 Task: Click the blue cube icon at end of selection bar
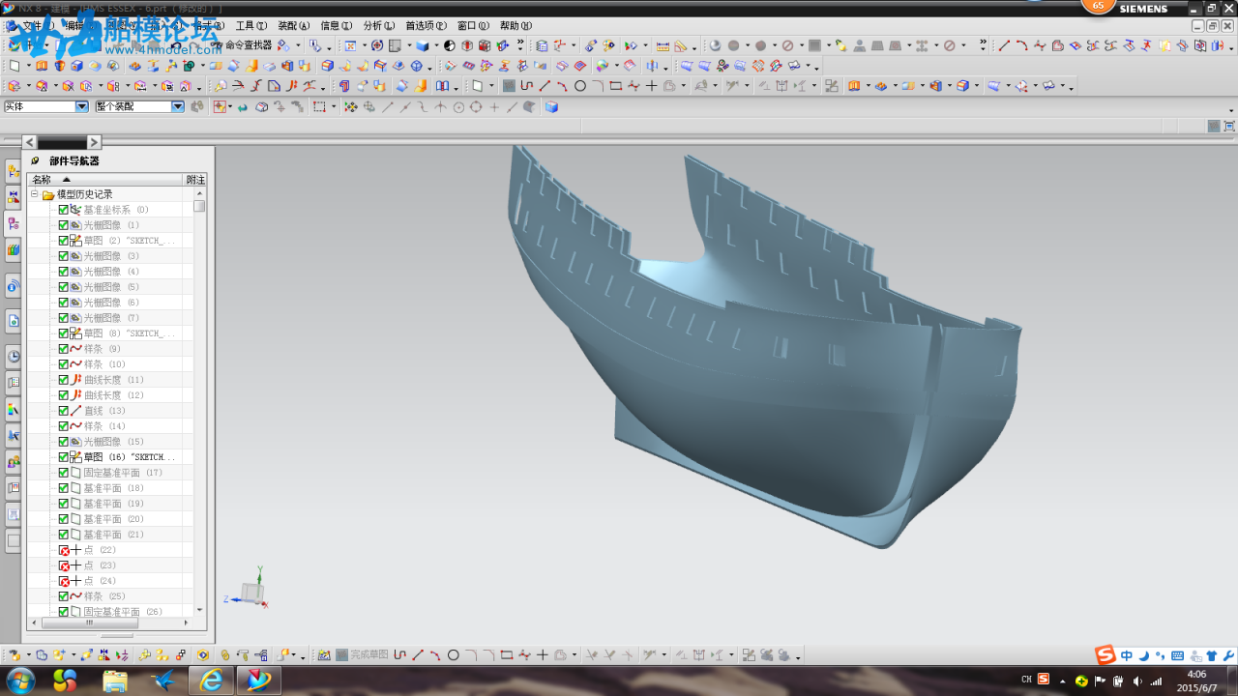(x=551, y=107)
